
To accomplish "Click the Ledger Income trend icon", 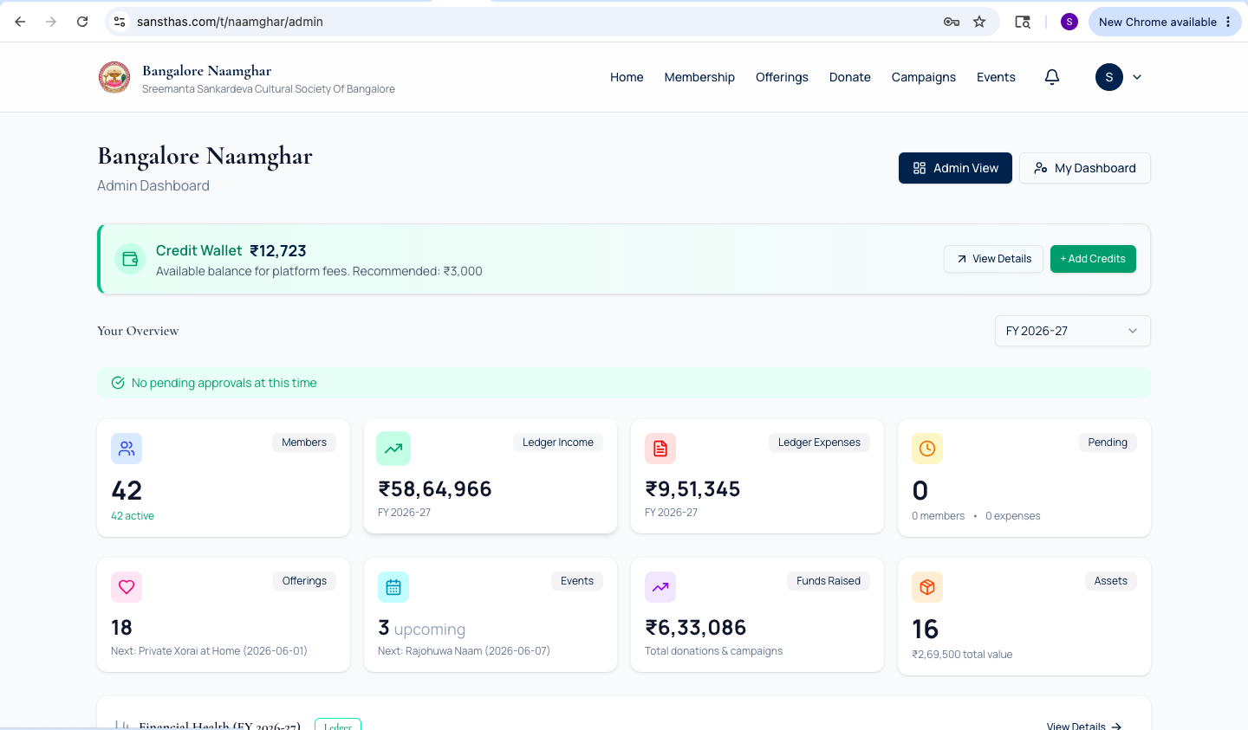I will [393, 449].
